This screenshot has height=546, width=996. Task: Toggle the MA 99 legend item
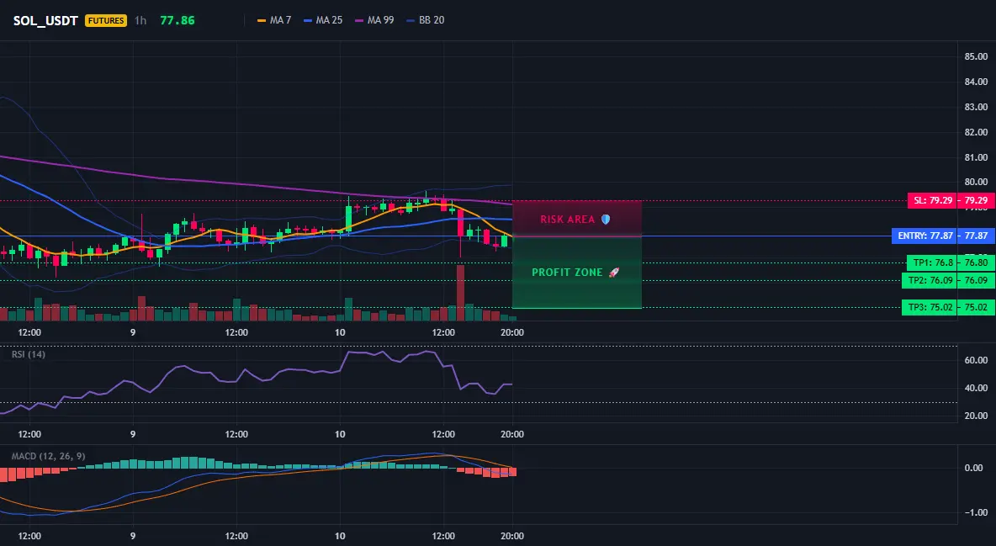tap(374, 20)
